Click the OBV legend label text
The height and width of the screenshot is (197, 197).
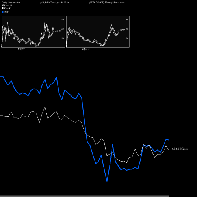(x=6, y=12)
